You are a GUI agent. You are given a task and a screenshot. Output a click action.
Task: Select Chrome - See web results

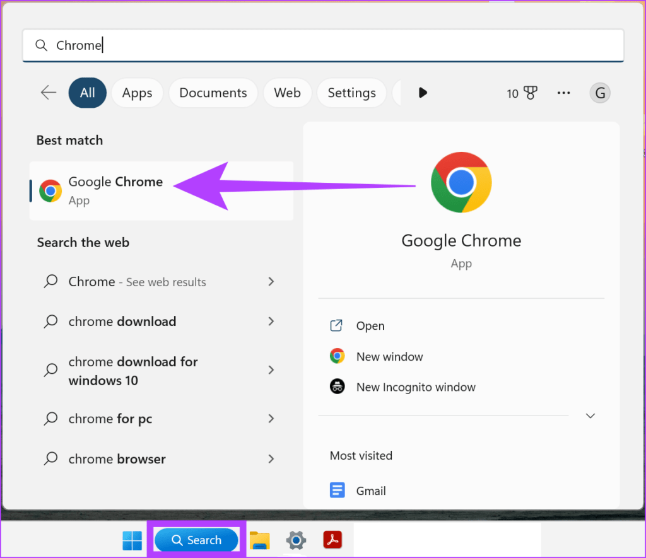pyautogui.click(x=137, y=282)
